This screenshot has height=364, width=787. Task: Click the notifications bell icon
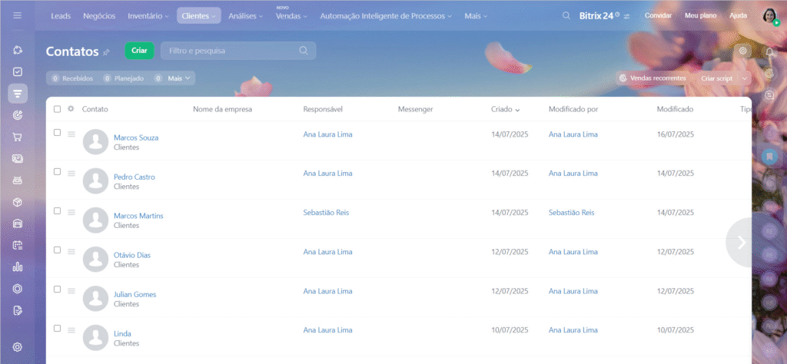click(770, 52)
